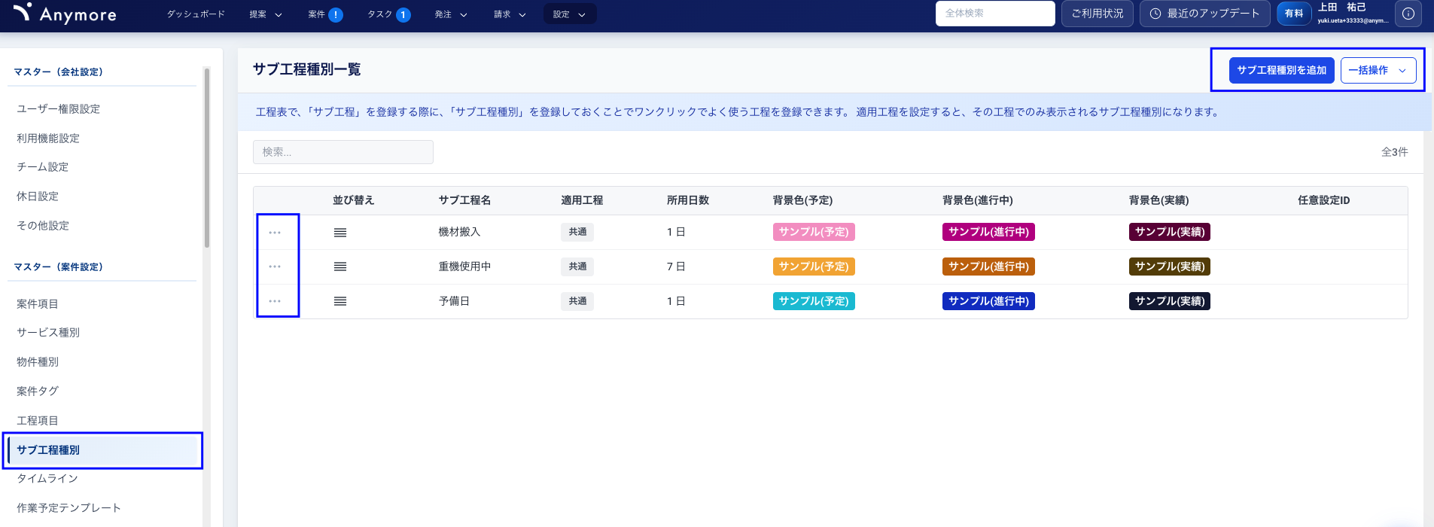Grab reorder handle of 機材搬入 row

click(x=340, y=233)
